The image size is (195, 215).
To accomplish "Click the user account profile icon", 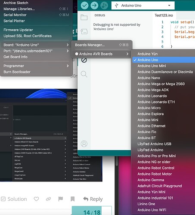I will [84, 144].
